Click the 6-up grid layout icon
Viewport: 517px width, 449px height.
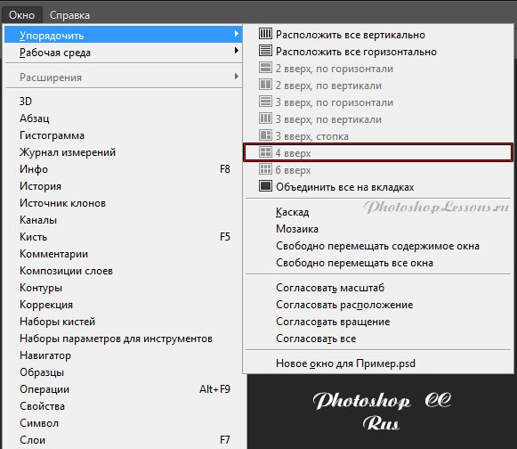pyautogui.click(x=265, y=169)
